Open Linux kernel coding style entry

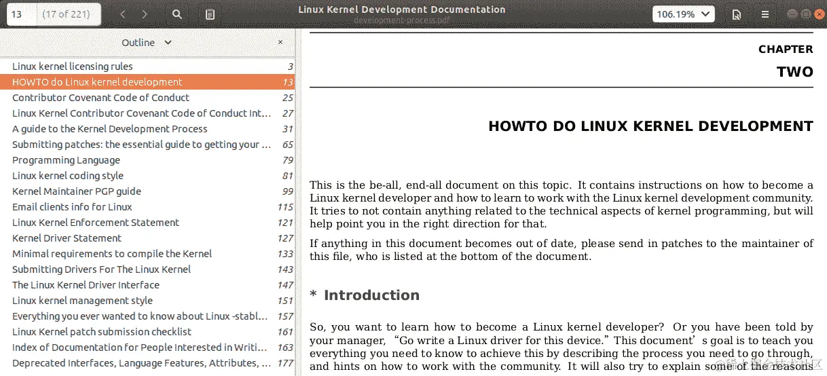point(147,176)
